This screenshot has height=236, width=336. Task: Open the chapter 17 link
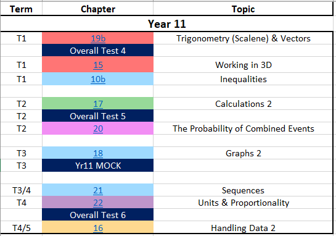click(x=98, y=104)
